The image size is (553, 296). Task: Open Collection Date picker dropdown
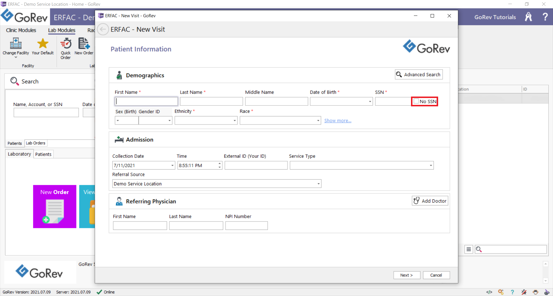click(x=172, y=165)
